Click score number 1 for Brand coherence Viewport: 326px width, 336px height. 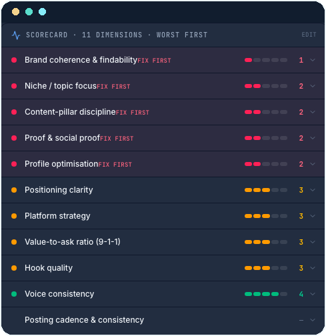tap(301, 60)
